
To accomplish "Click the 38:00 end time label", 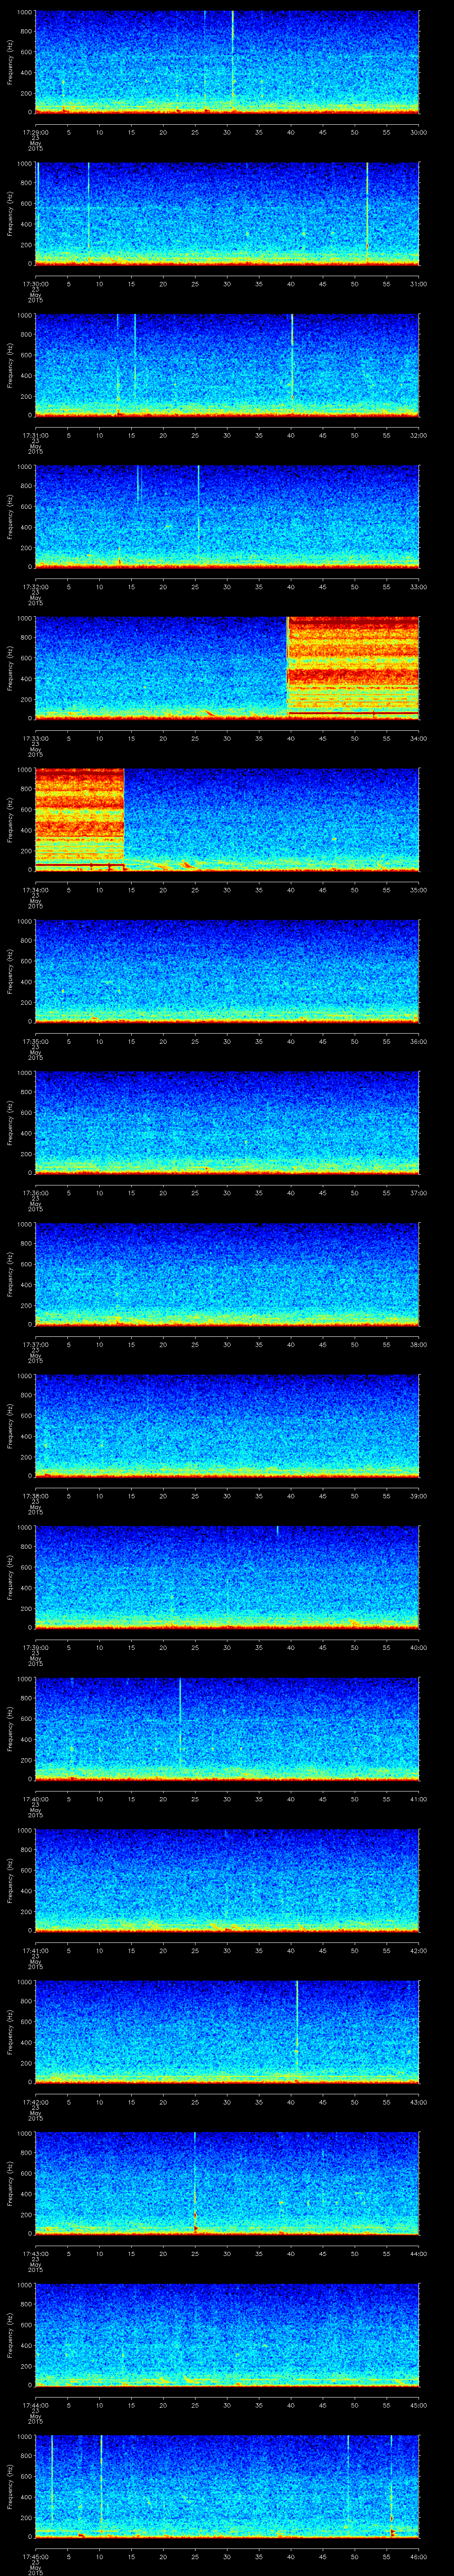I will 419,1344.
